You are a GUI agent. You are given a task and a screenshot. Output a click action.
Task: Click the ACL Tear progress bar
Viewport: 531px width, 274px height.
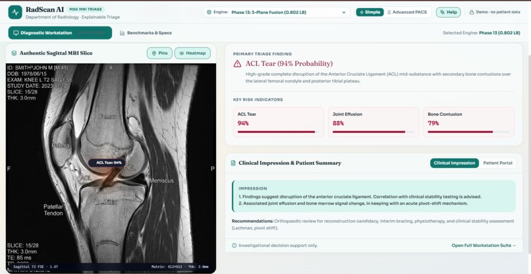point(279,132)
